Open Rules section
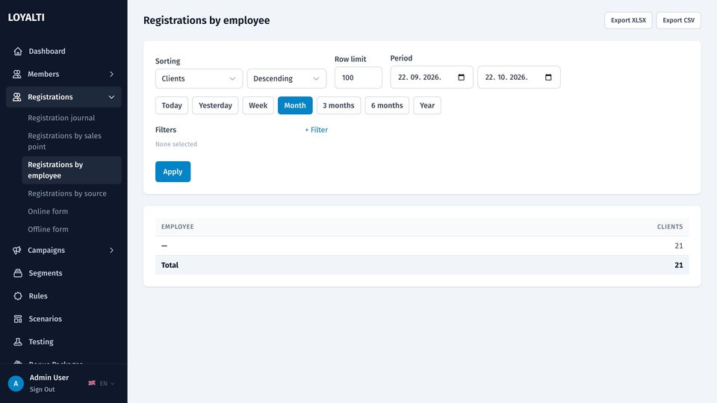 (x=38, y=296)
